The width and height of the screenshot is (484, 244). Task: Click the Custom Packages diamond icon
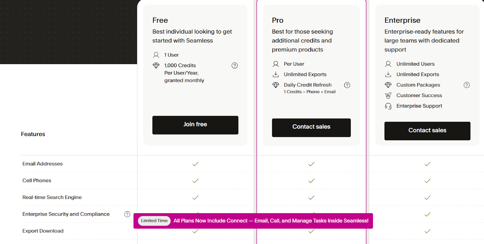click(x=388, y=85)
